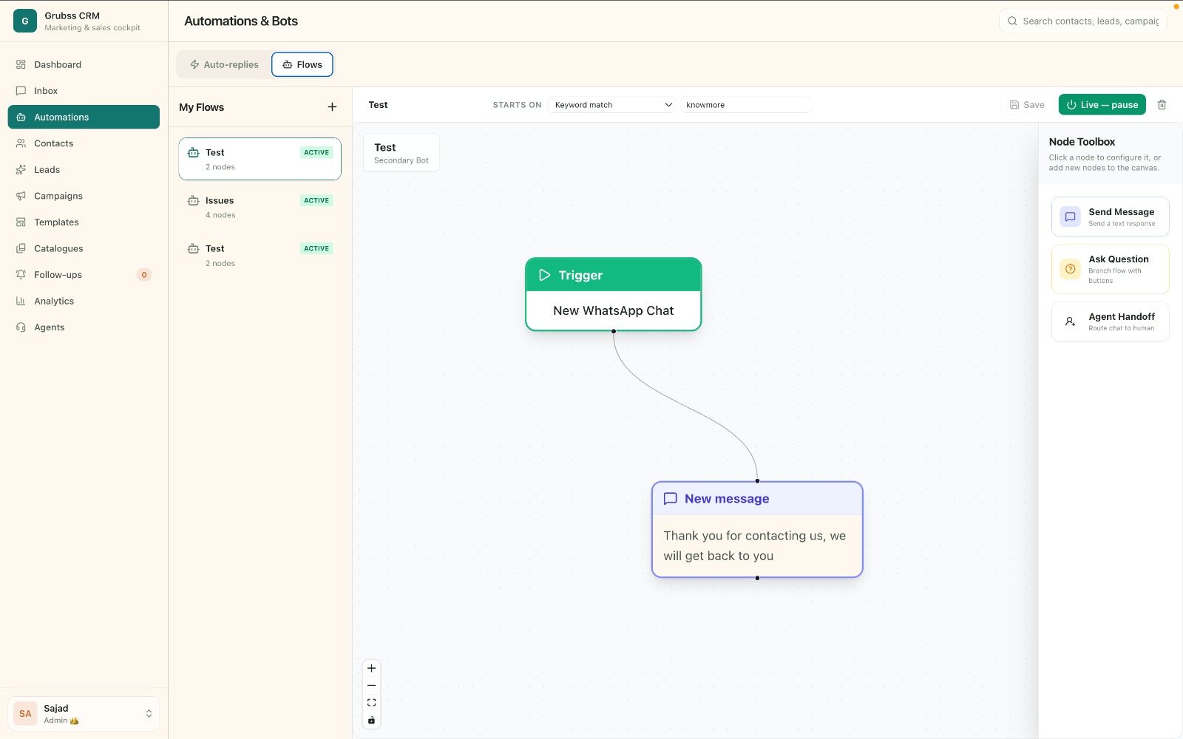Click the Analytics bar chart icon
1183x739 pixels.
click(21, 301)
